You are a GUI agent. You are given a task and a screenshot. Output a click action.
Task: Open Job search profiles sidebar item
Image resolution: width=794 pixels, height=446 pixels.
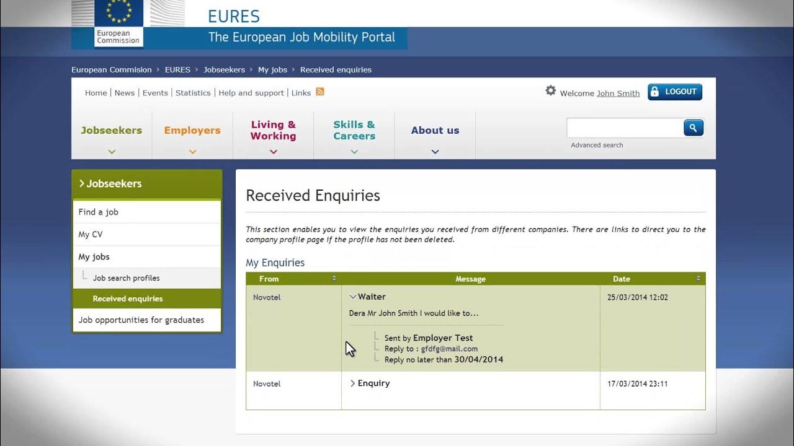127,278
